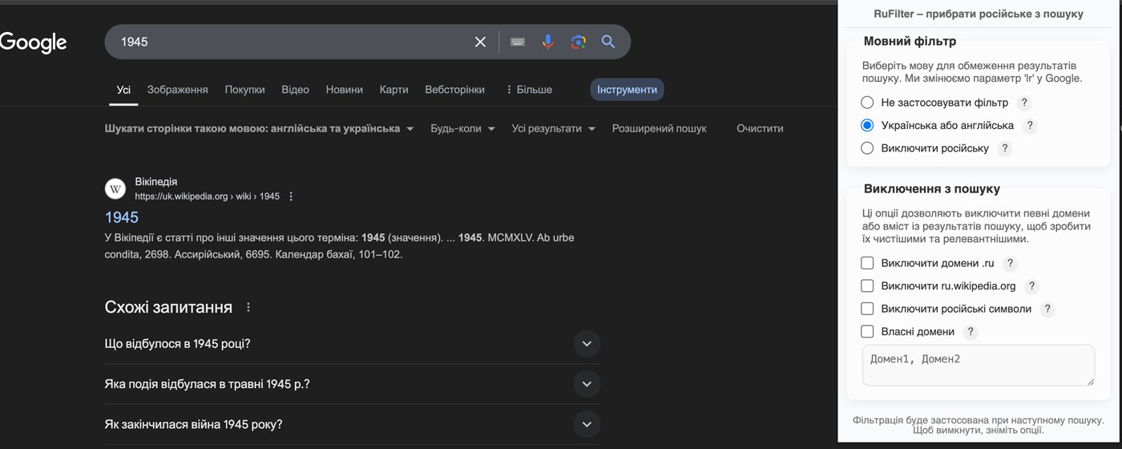Click the uk.wikipedia.org URL breadcrumb
This screenshot has height=449, width=1122.
pyautogui.click(x=207, y=196)
